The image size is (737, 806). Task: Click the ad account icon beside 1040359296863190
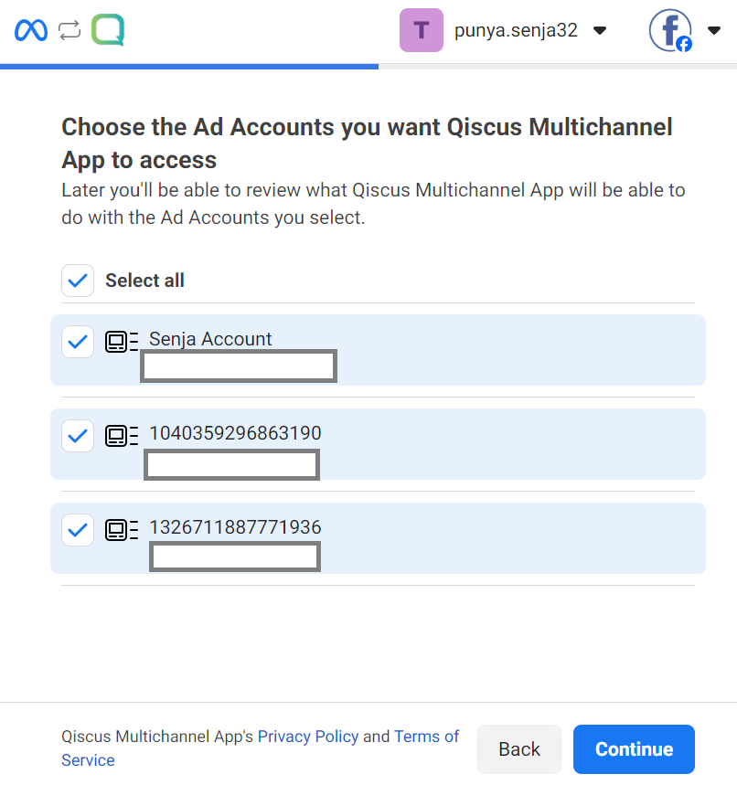(x=122, y=436)
